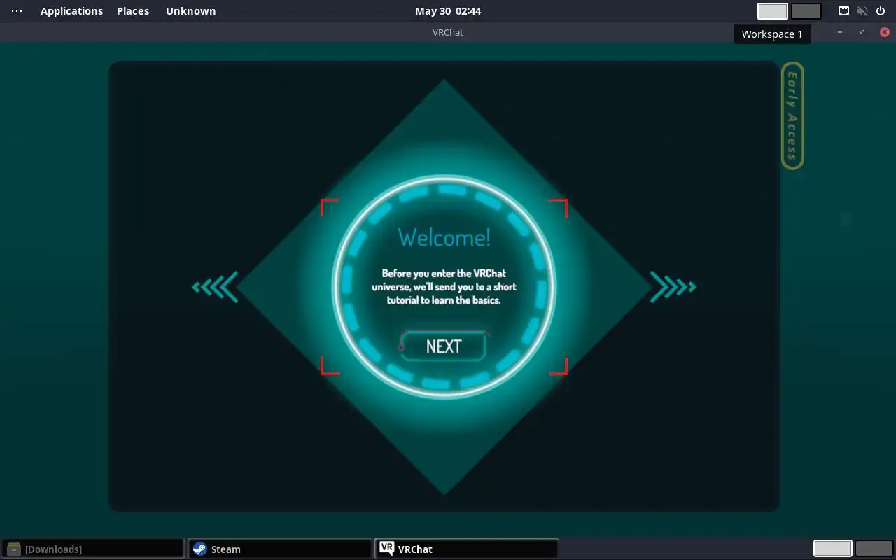Switch to Steam window in taskbar
This screenshot has width=896, height=560.
point(279,549)
